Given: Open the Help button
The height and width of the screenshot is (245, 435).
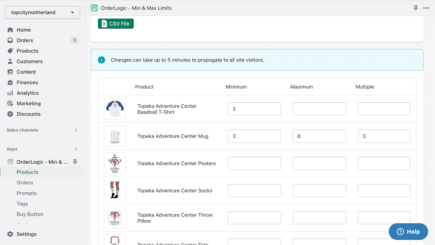Looking at the screenshot, I should pos(408,231).
